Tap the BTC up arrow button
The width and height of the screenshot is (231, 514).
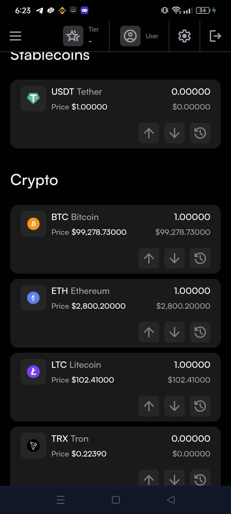pyautogui.click(x=149, y=258)
